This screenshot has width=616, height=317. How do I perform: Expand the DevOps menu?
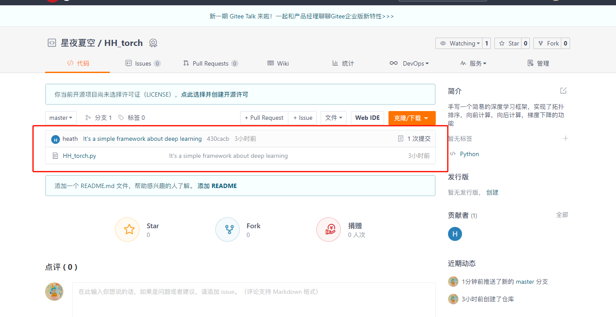(409, 63)
